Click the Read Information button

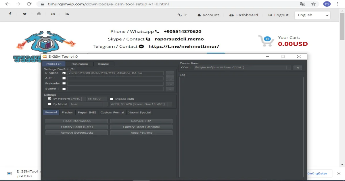point(77,121)
